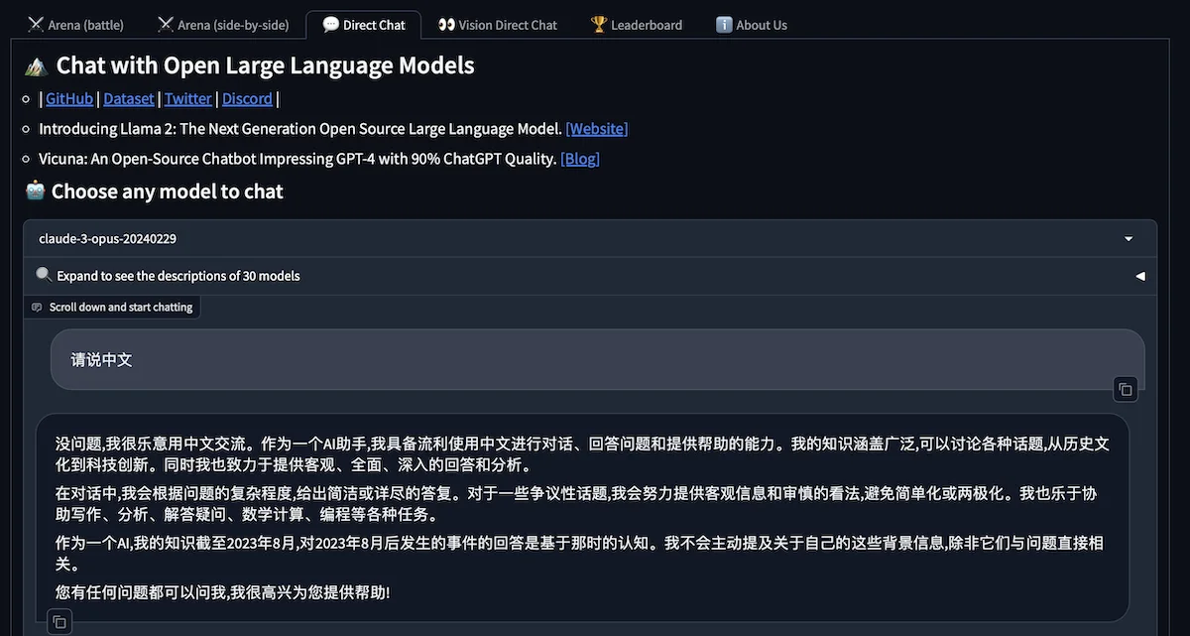Open the Vicuna [Blog] link
The height and width of the screenshot is (636, 1190).
pos(580,159)
